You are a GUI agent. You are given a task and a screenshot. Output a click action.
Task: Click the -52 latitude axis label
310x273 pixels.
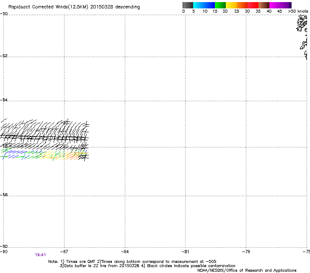[4, 56]
